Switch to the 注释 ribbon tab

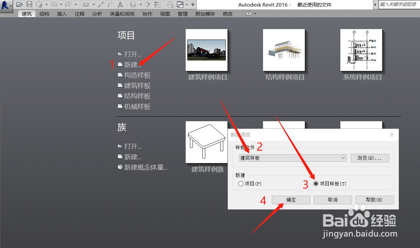point(79,14)
